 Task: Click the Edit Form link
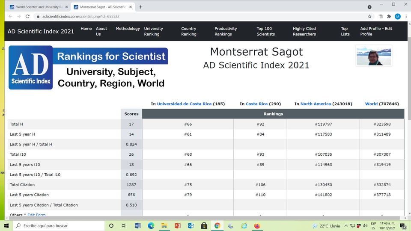coord(36,215)
